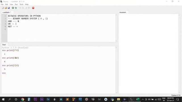Open a file with the folder icon
The image size is (182, 102).
pyautogui.click(x=6, y=8)
